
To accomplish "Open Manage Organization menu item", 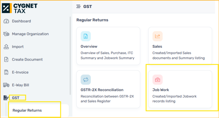I will coord(30,34).
